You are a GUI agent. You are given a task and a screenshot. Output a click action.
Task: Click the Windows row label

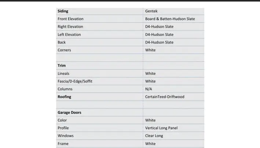coord(66,136)
